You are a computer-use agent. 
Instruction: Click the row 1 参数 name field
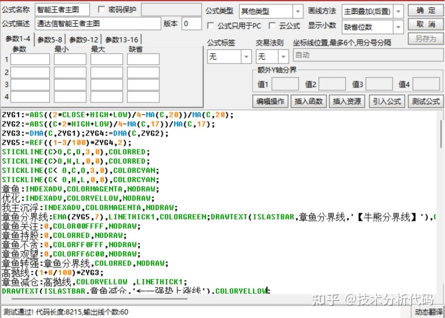coord(30,59)
